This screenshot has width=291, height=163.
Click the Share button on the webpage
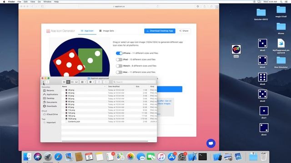coord(184,31)
